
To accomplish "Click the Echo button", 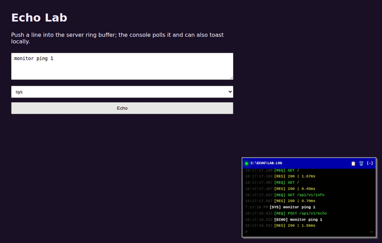I will pyautogui.click(x=122, y=108).
